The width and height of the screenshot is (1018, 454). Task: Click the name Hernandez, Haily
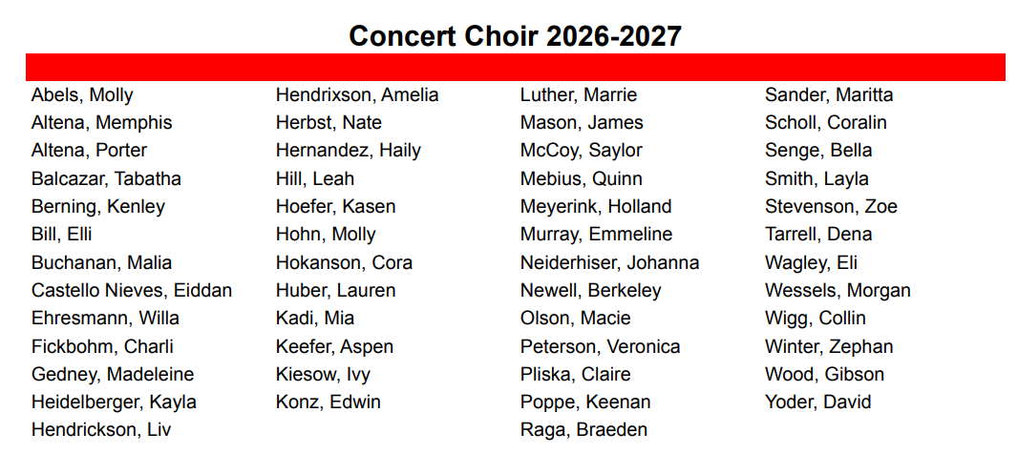click(348, 150)
